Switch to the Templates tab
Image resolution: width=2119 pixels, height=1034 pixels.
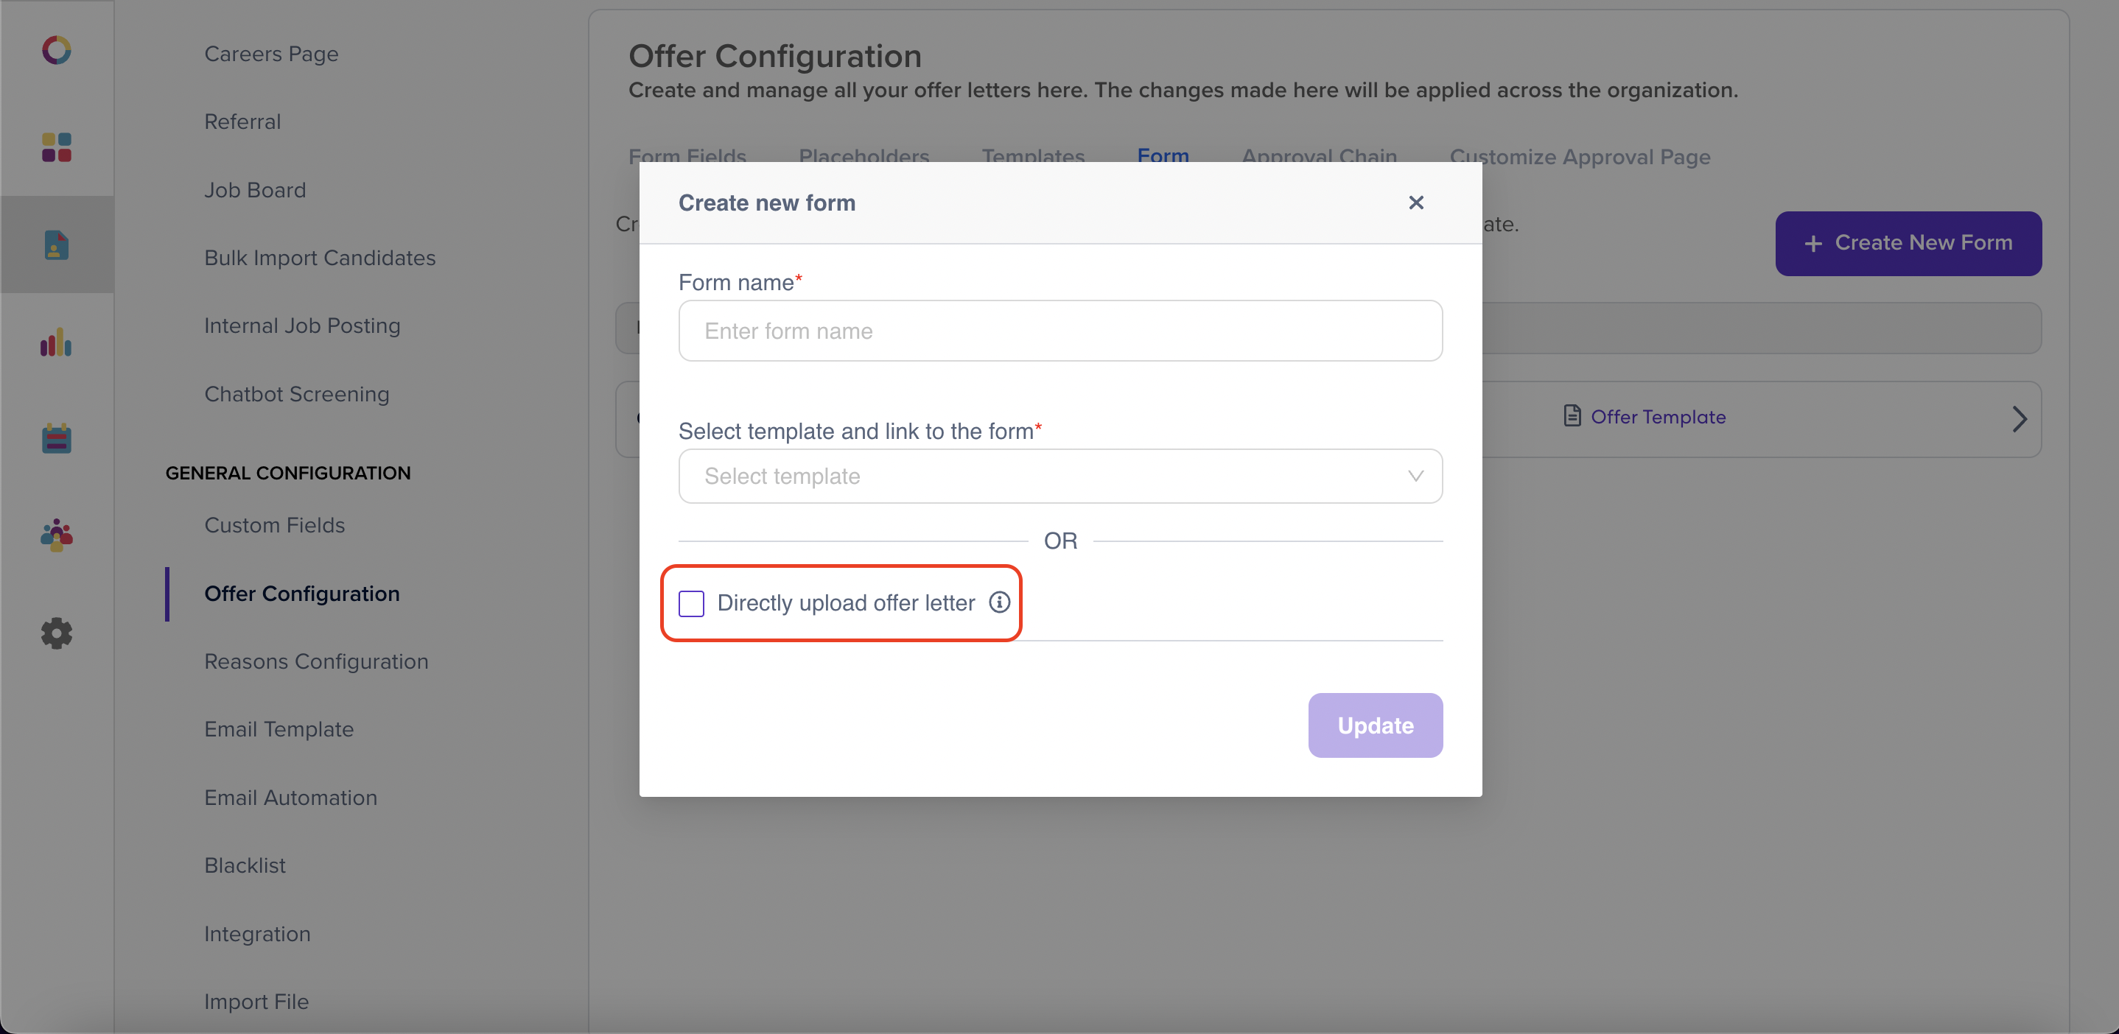[1033, 155]
